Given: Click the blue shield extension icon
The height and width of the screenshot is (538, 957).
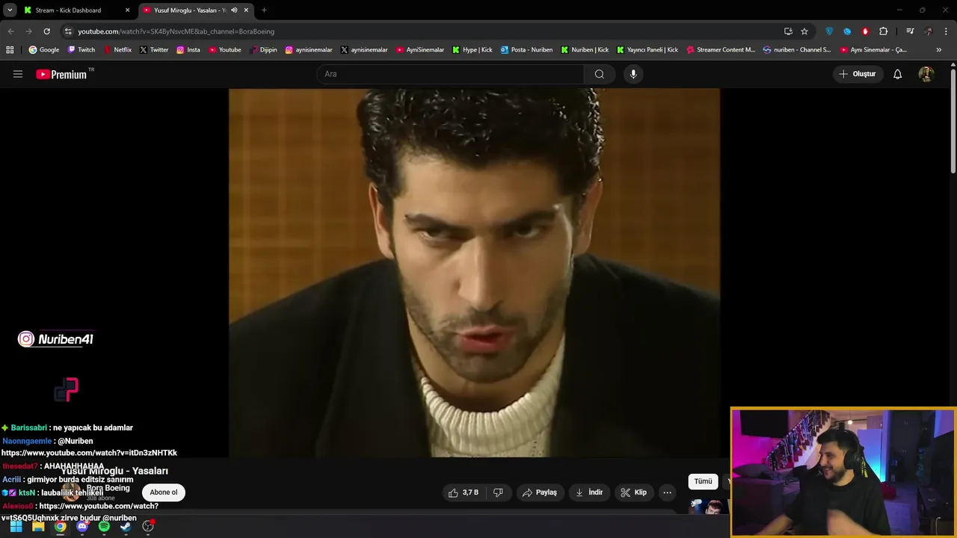Looking at the screenshot, I should pyautogui.click(x=829, y=31).
